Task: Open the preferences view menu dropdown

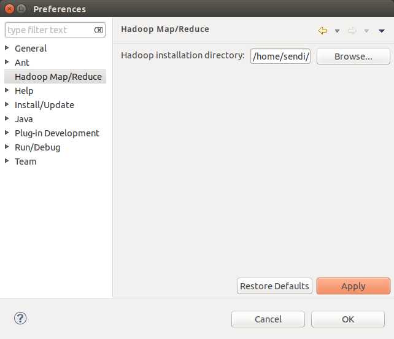Action: coord(382,31)
